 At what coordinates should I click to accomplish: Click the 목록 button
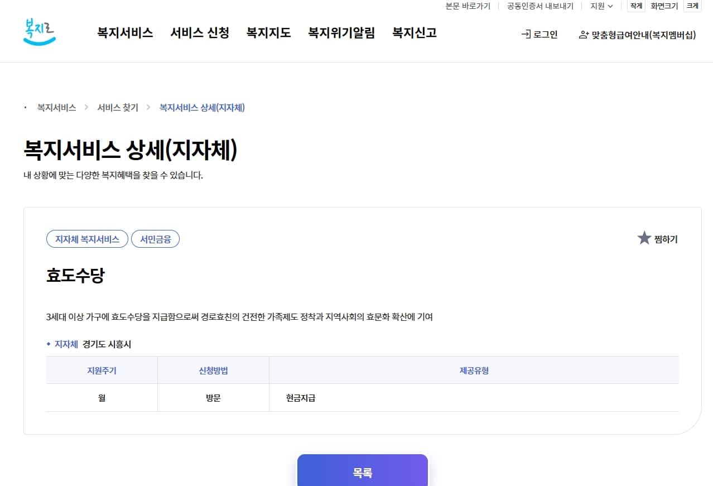click(362, 472)
